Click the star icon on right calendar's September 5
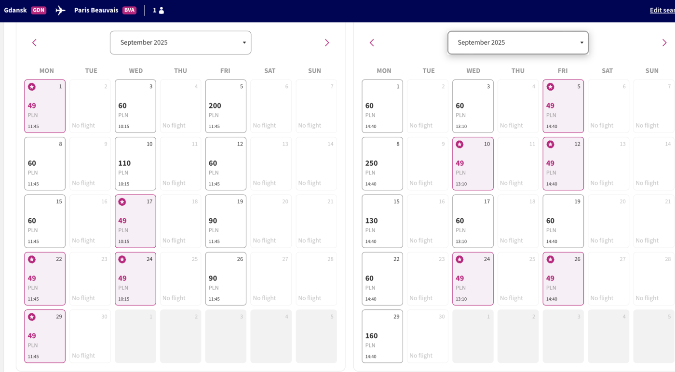 [551, 87]
